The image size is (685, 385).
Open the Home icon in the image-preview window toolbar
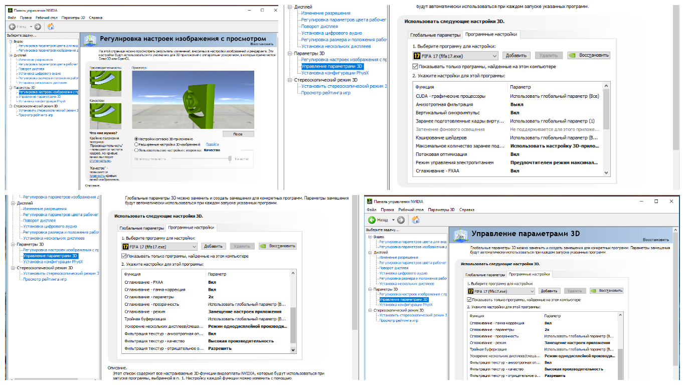[x=51, y=27]
